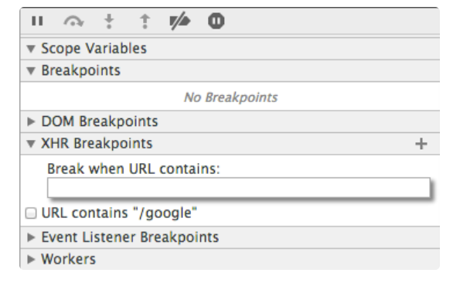Enable the URL contains "/google" checkbox
The image size is (453, 283).
click(x=31, y=213)
